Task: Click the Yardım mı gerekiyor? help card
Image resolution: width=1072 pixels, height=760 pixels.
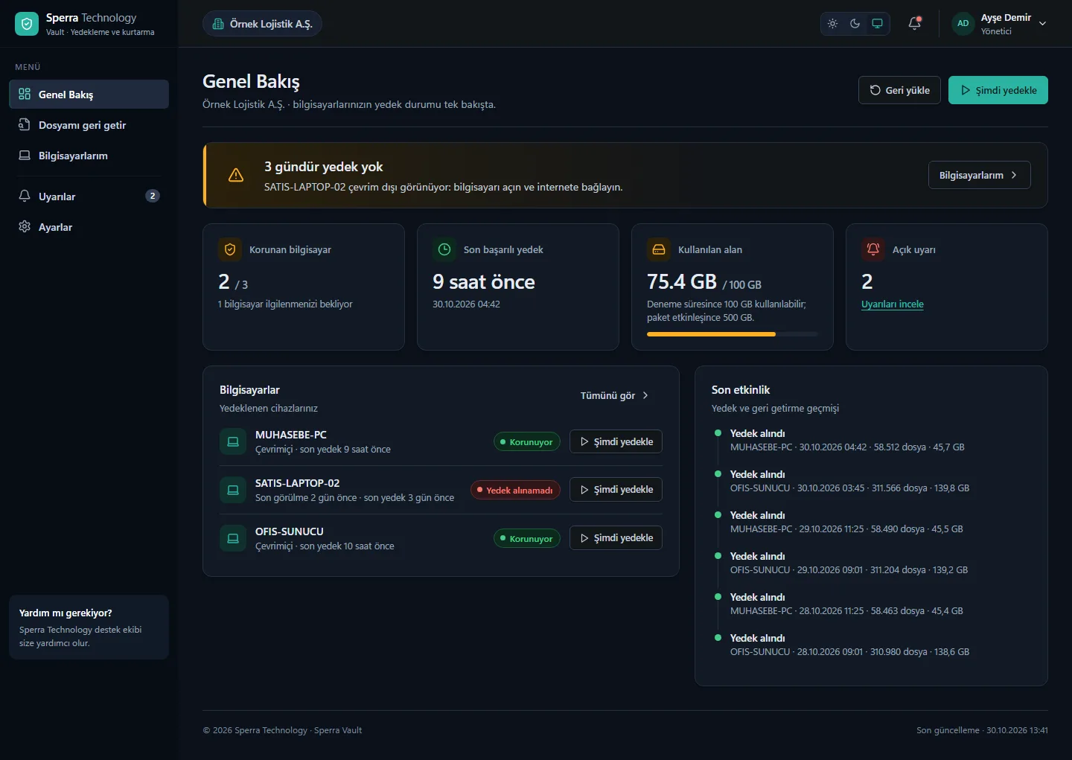Action: pyautogui.click(x=89, y=627)
